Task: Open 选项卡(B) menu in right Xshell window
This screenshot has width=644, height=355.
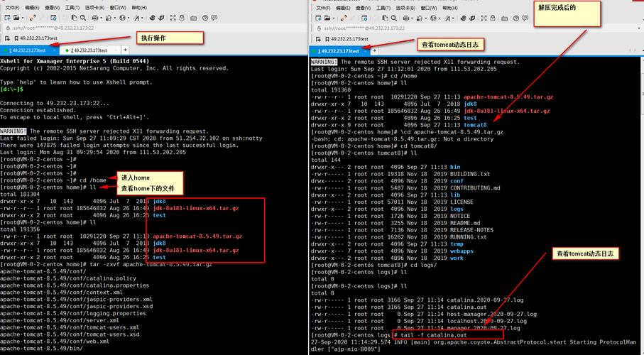Action: [405, 9]
